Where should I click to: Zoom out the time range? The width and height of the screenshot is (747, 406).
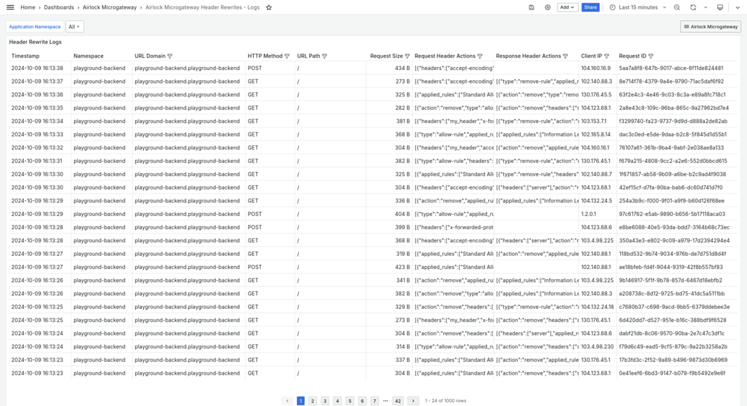click(677, 7)
